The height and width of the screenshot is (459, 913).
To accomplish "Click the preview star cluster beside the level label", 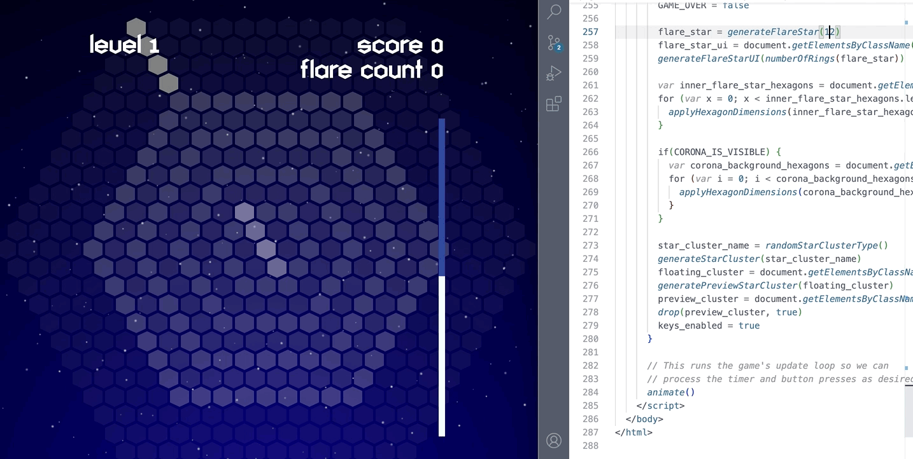I will pos(152,56).
